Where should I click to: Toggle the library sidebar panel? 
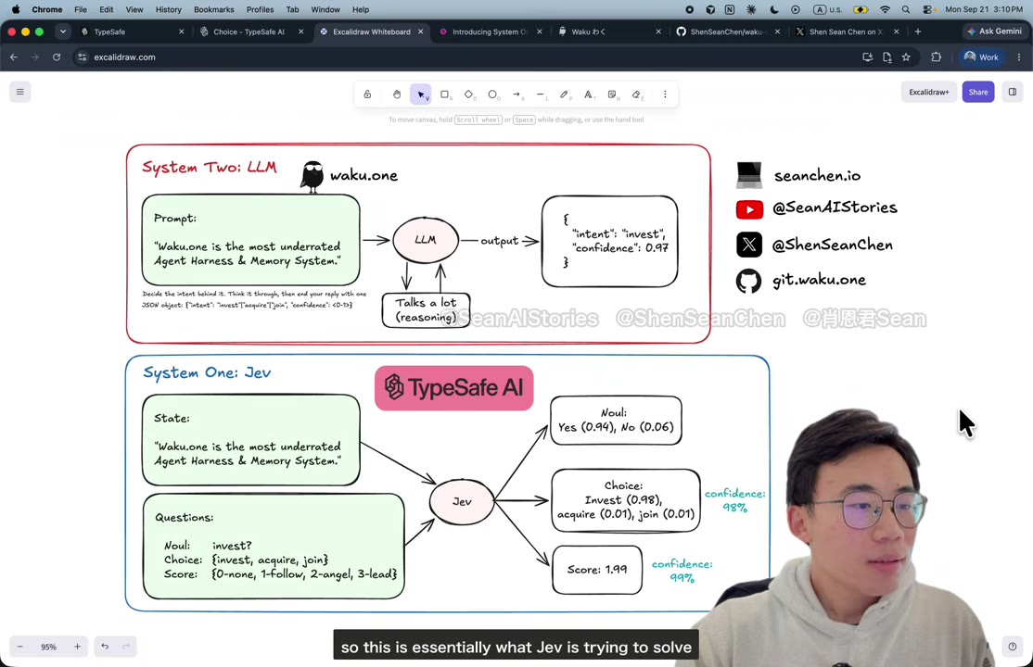pyautogui.click(x=1013, y=93)
